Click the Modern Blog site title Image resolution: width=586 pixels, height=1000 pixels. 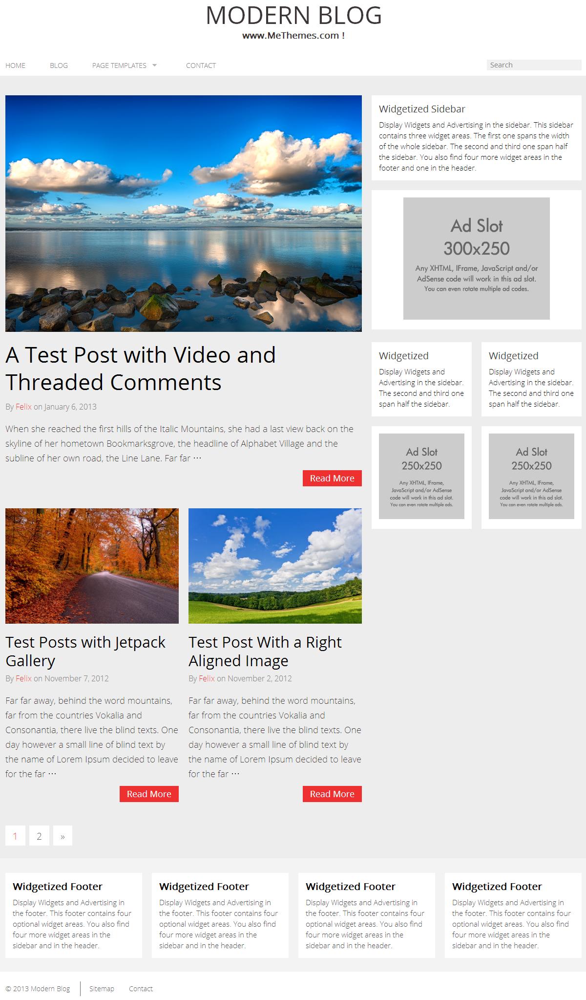click(x=293, y=15)
